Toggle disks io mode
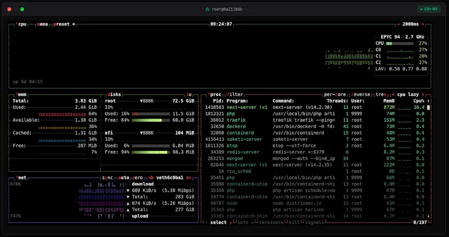449x237 pixels. 189,94
